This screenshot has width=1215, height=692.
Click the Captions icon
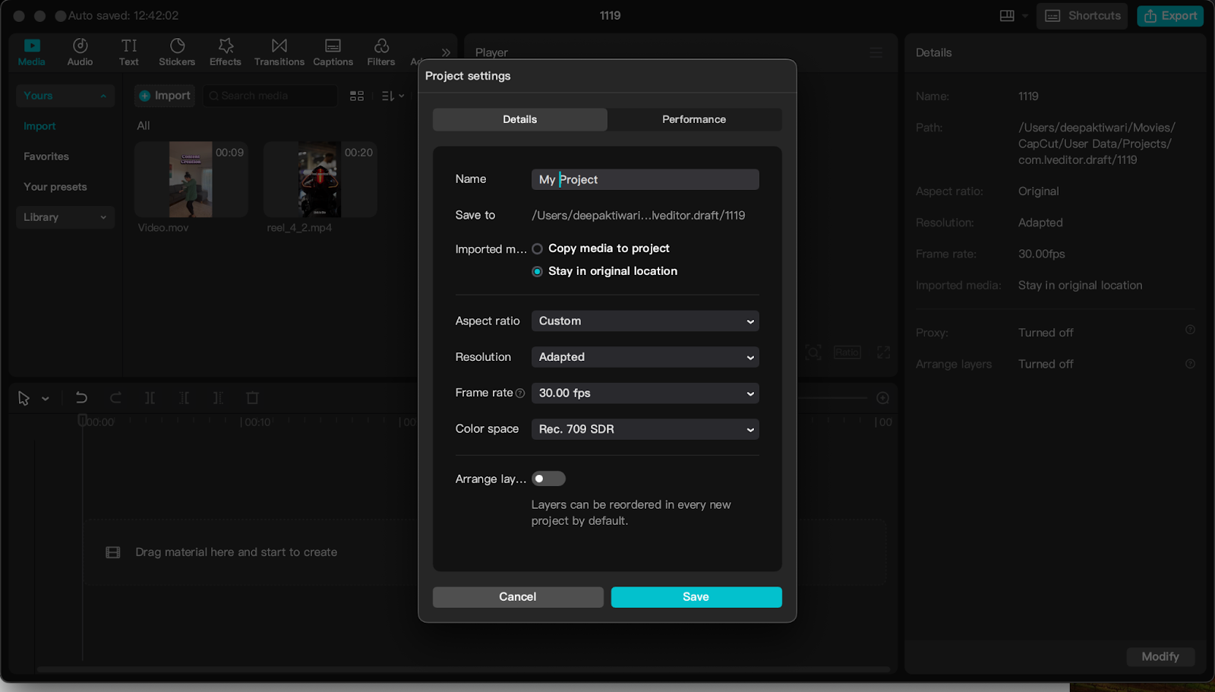tap(333, 47)
